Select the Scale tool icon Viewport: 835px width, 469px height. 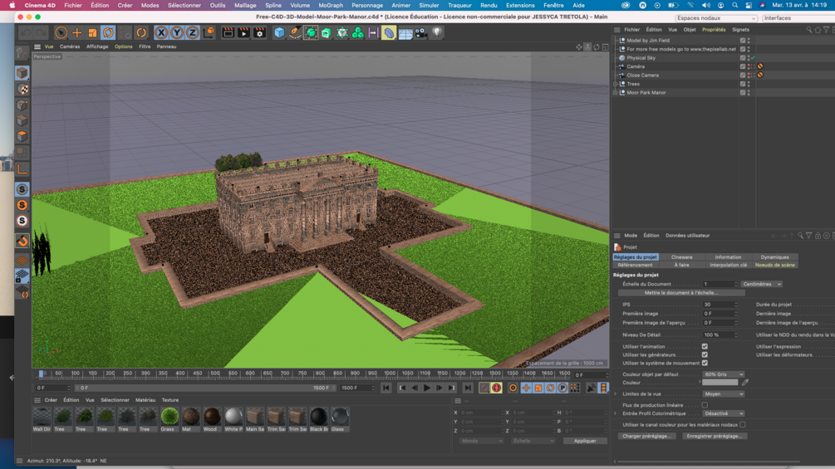[93, 33]
